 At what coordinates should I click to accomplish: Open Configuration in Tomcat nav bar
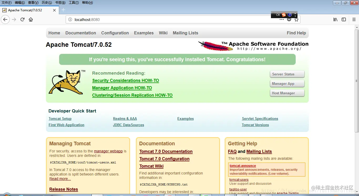[x=115, y=33]
